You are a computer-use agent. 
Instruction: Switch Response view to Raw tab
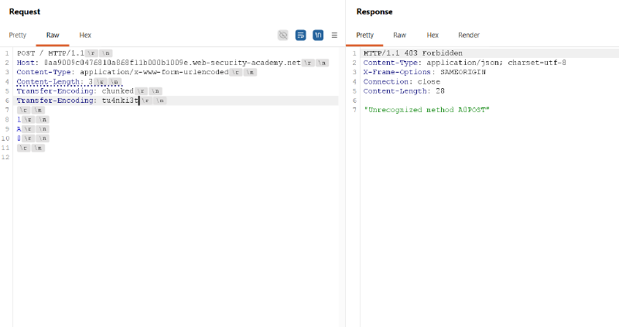coord(399,35)
